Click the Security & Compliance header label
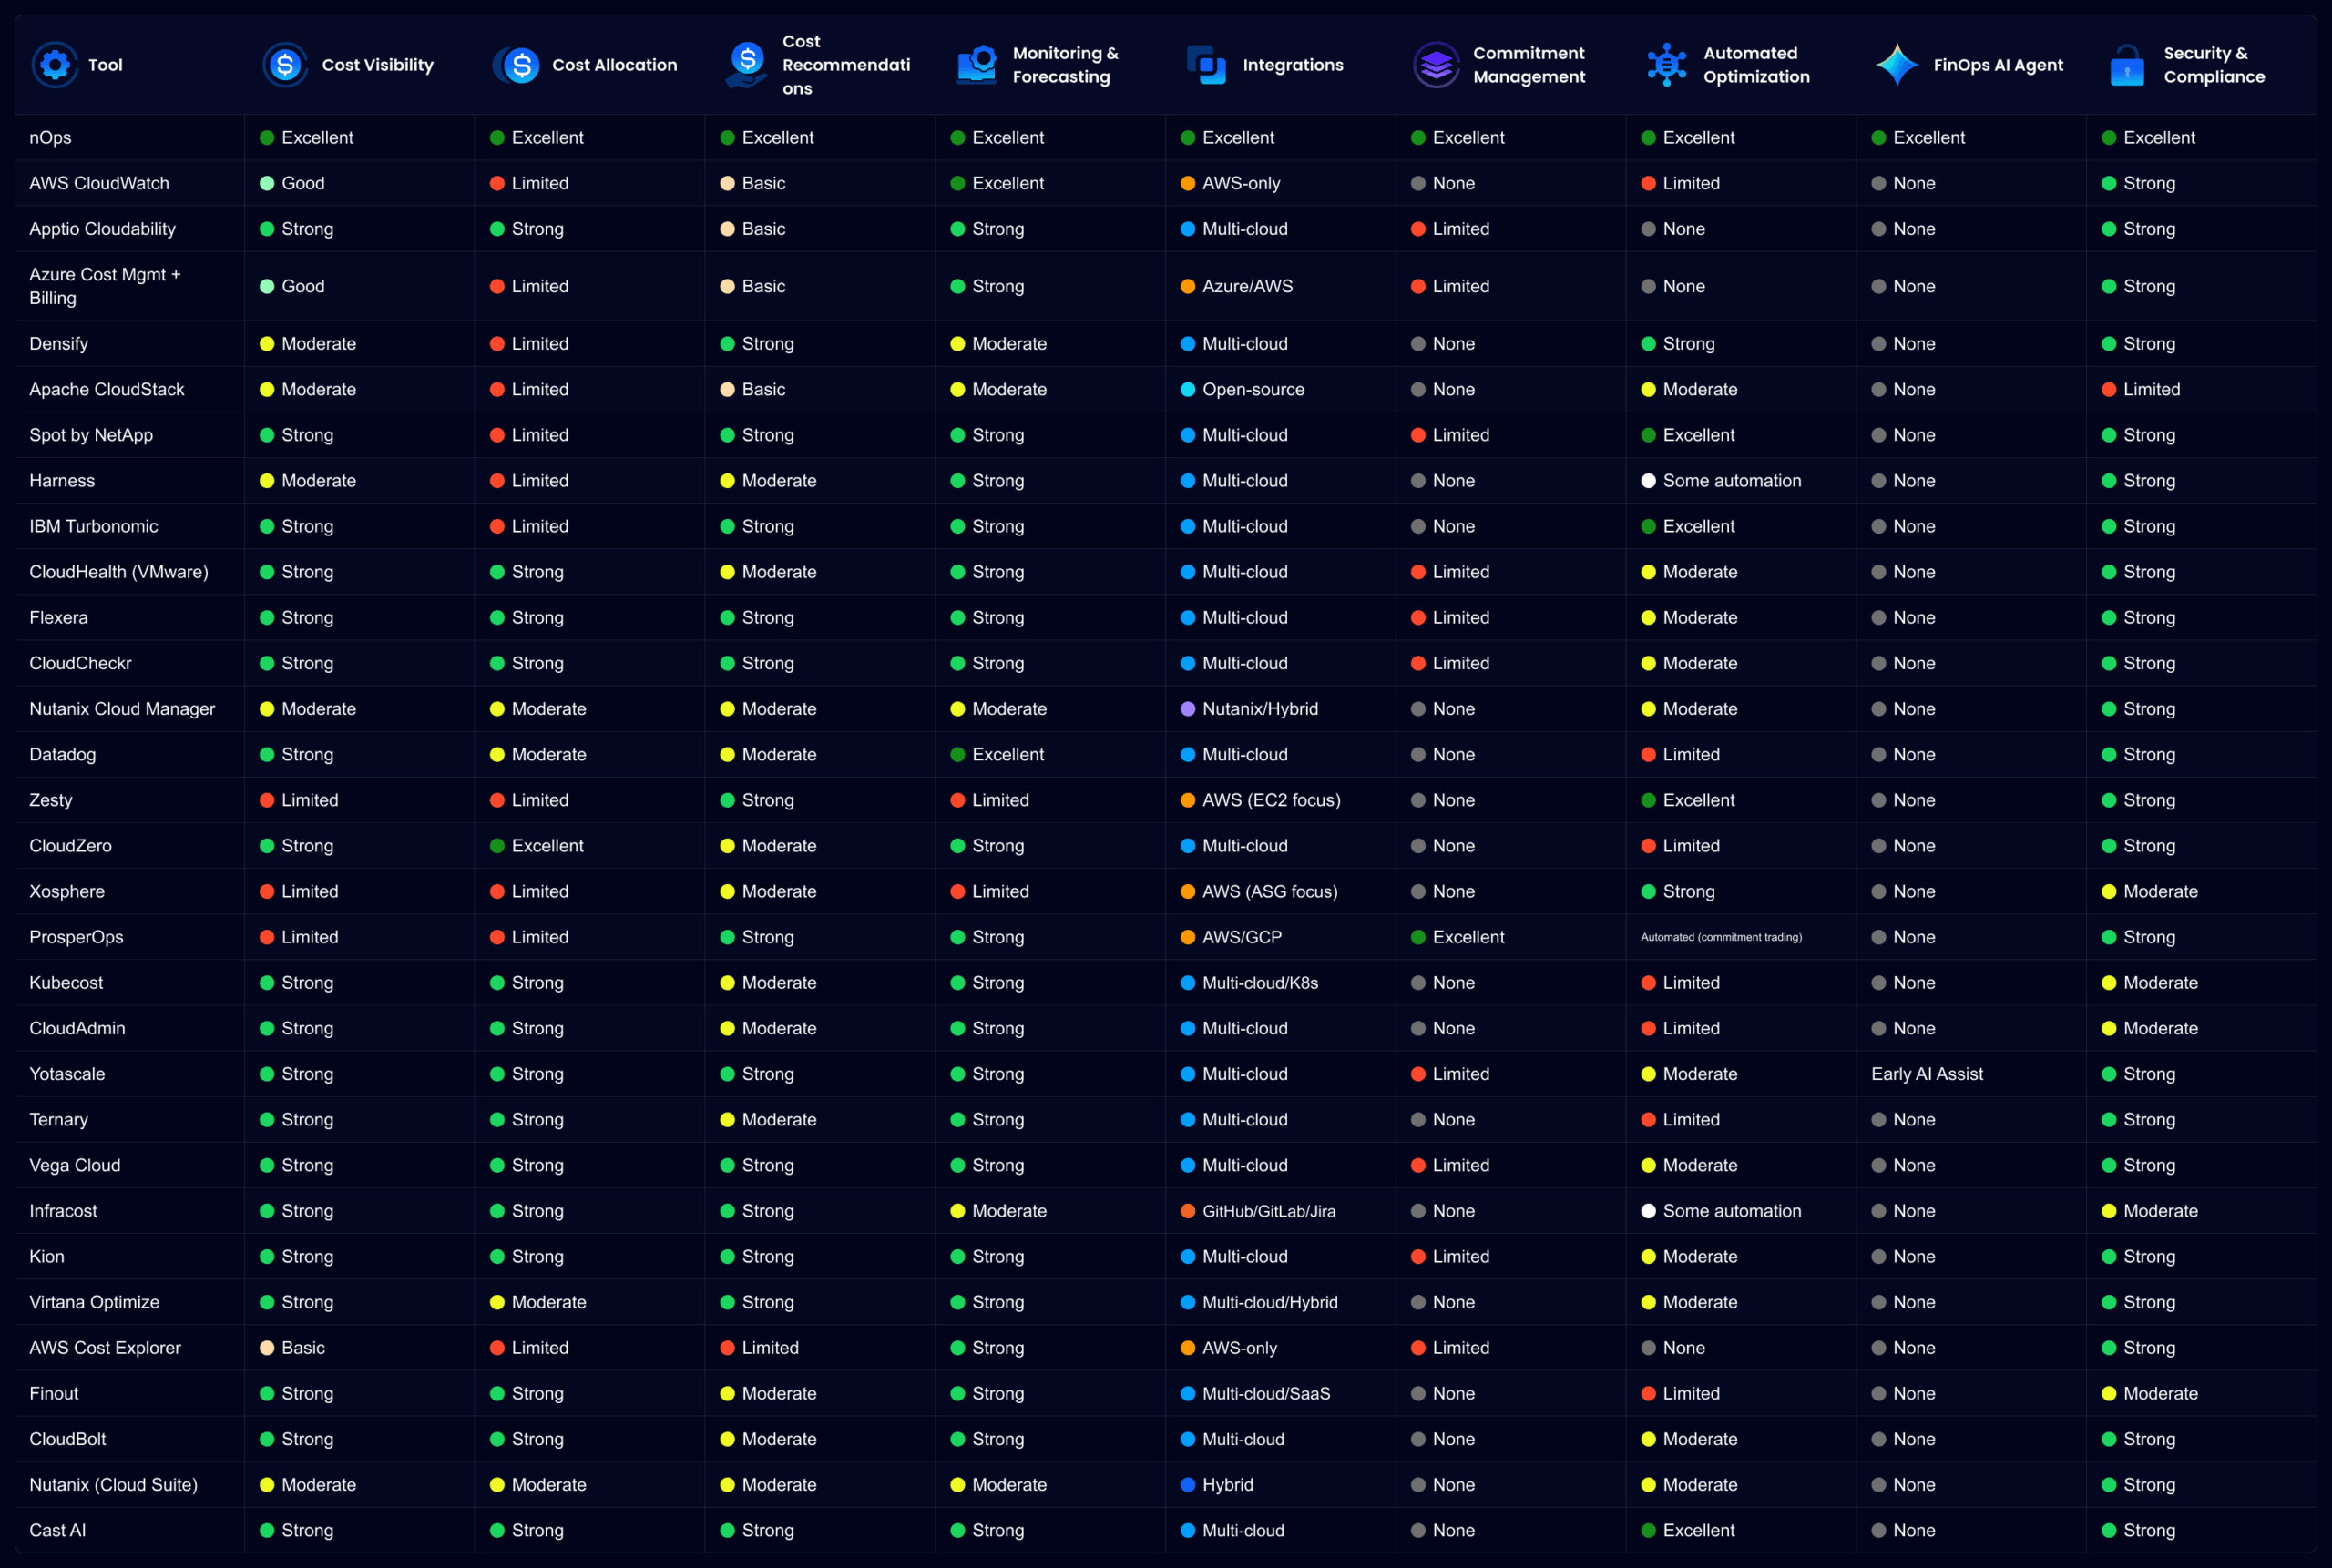This screenshot has width=2332, height=1568. click(2214, 65)
